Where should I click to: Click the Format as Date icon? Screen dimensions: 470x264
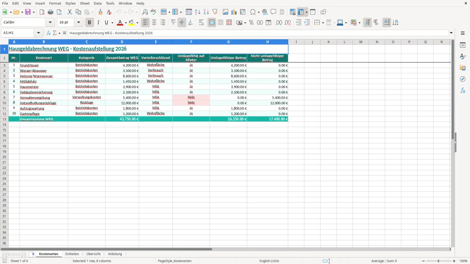tap(269, 23)
